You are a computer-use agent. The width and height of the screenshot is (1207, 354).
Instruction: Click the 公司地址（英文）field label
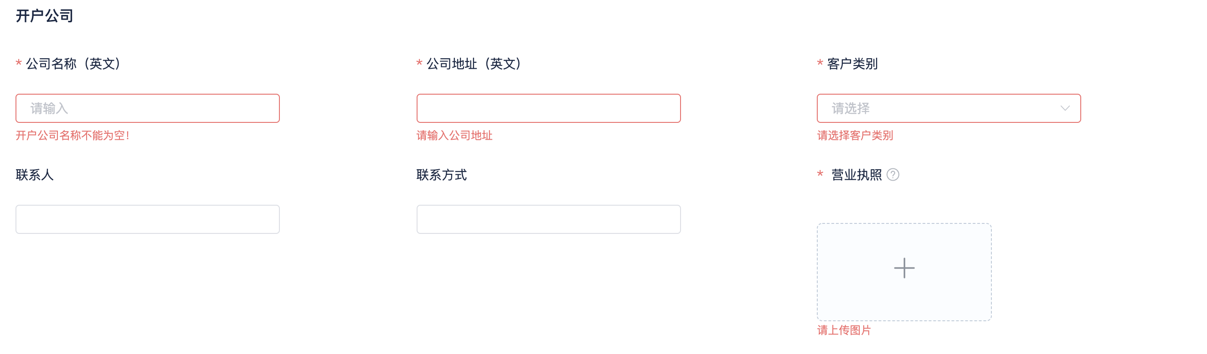[x=473, y=64]
